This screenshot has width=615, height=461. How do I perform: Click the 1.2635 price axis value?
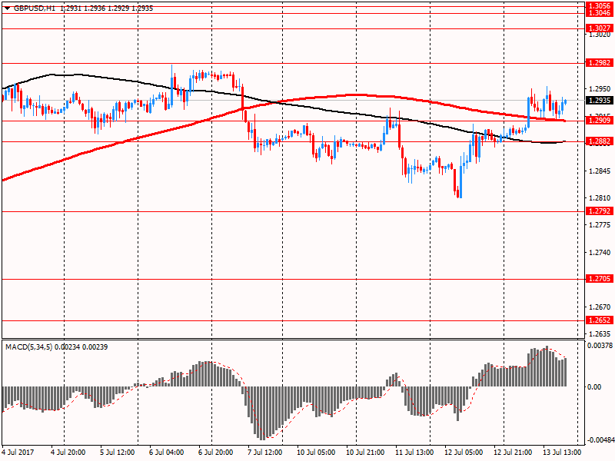[600, 334]
